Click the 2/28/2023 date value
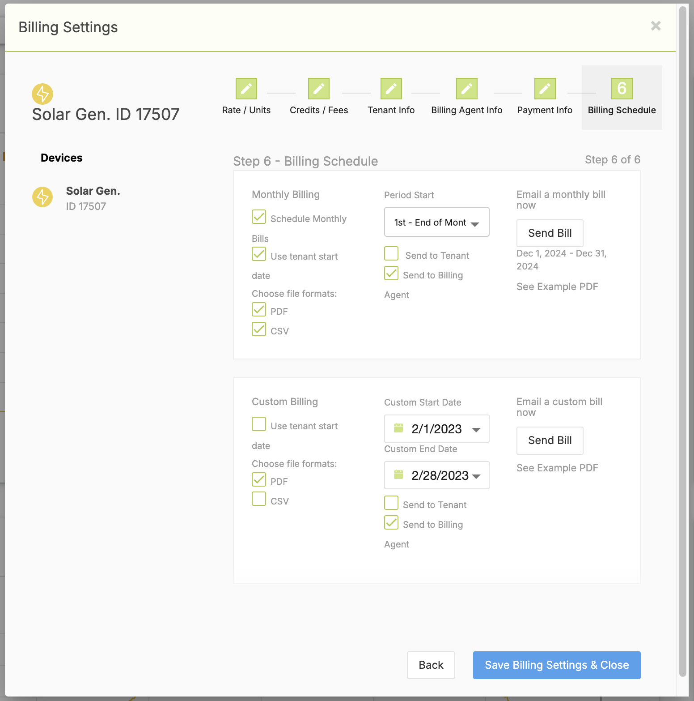 [440, 475]
